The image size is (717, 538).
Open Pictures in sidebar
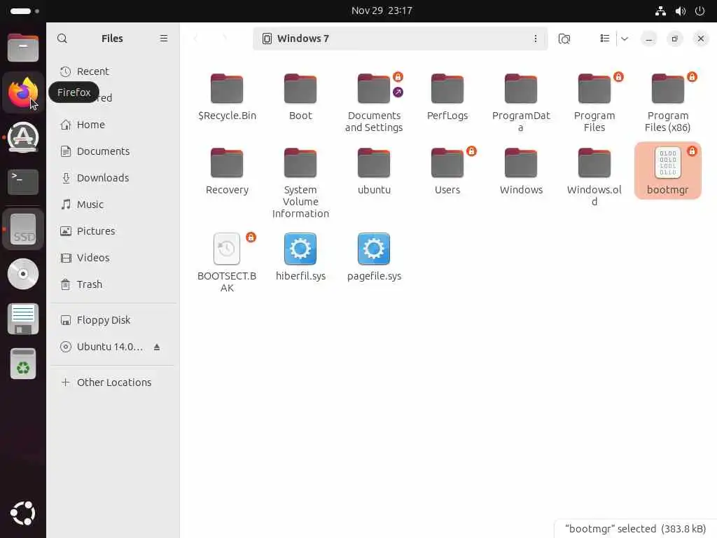113,231
